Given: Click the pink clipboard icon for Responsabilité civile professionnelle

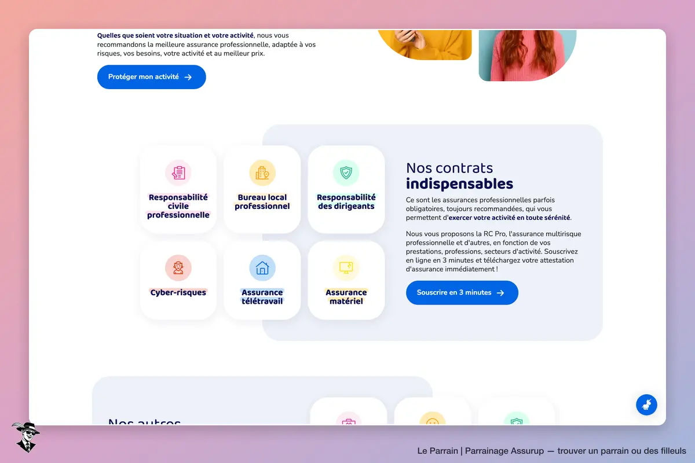Looking at the screenshot, I should tap(178, 172).
